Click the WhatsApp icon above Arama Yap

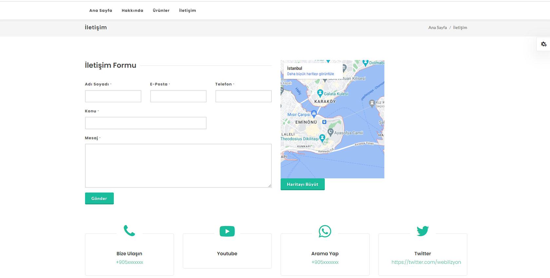(325, 231)
